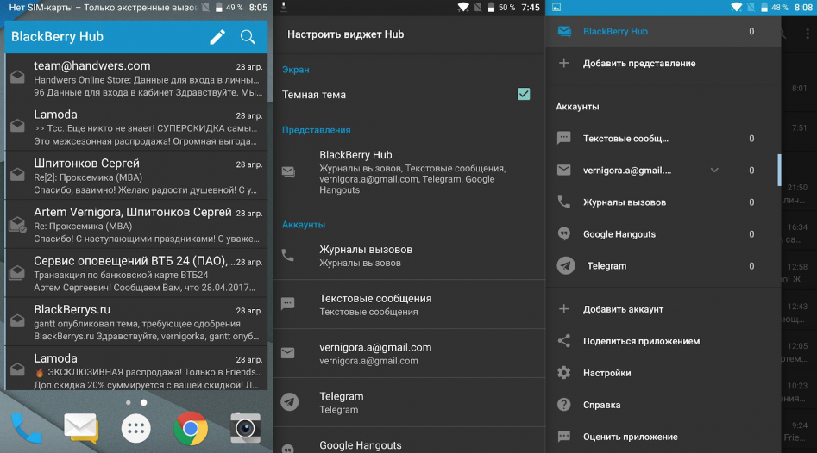The image size is (817, 453).
Task: Open email from team@handwers.com
Action: [136, 78]
